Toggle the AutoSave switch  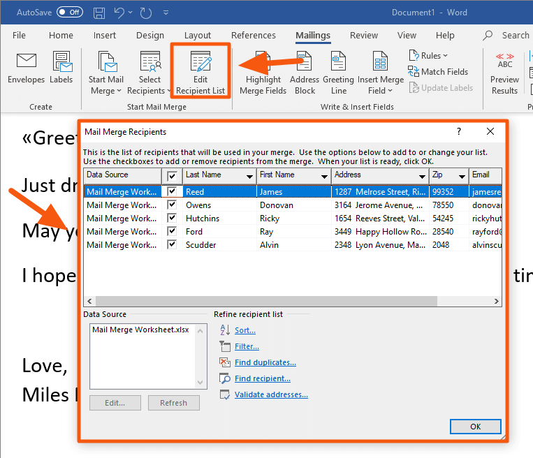pyautogui.click(x=70, y=13)
